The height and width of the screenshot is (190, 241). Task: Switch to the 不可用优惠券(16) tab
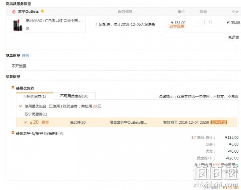[74, 96]
